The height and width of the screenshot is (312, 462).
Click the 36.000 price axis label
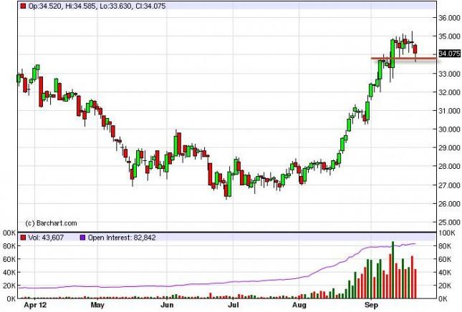pos(450,18)
